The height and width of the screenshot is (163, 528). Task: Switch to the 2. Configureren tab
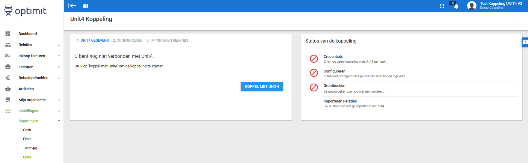[x=128, y=40]
